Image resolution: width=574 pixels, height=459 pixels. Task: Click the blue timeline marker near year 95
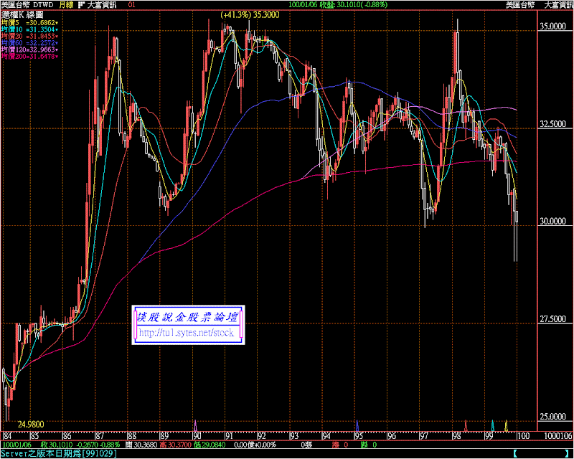(357, 425)
